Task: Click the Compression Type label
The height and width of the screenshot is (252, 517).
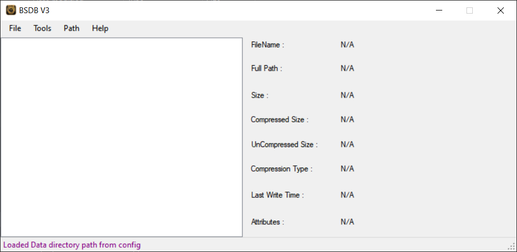Action: pos(281,169)
